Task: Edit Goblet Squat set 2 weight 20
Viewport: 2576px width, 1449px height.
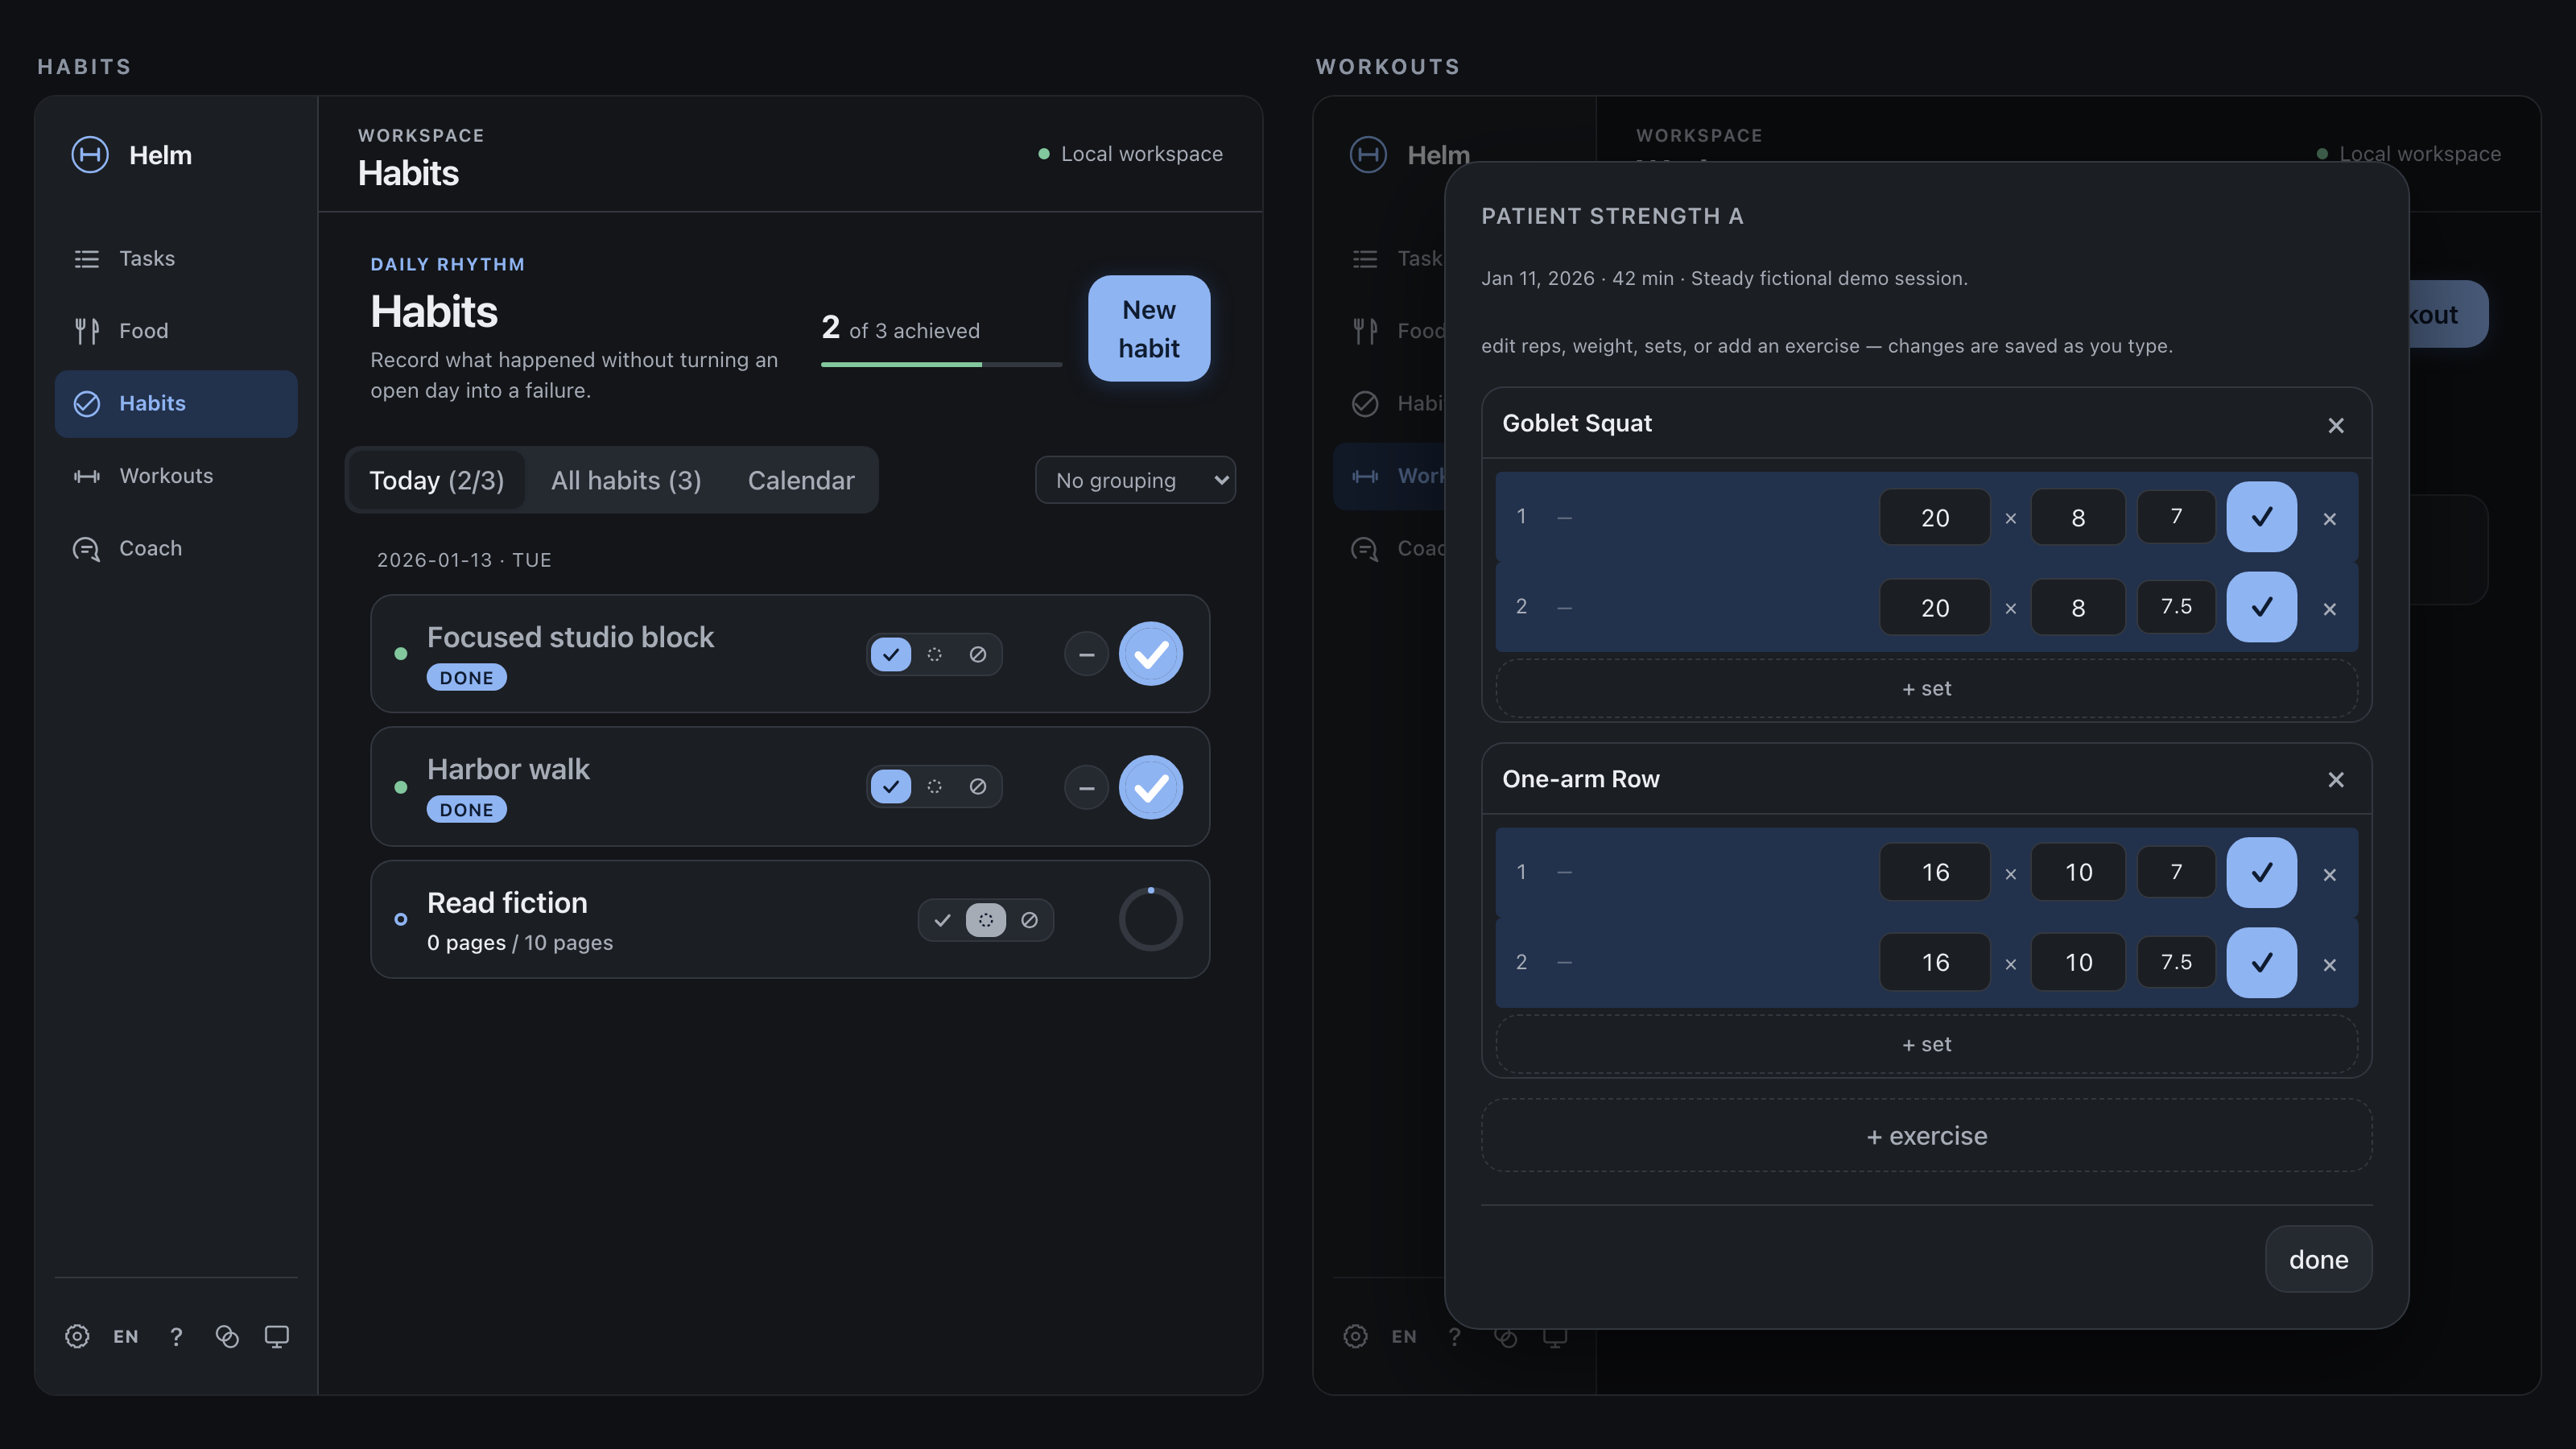Action: (1935, 607)
